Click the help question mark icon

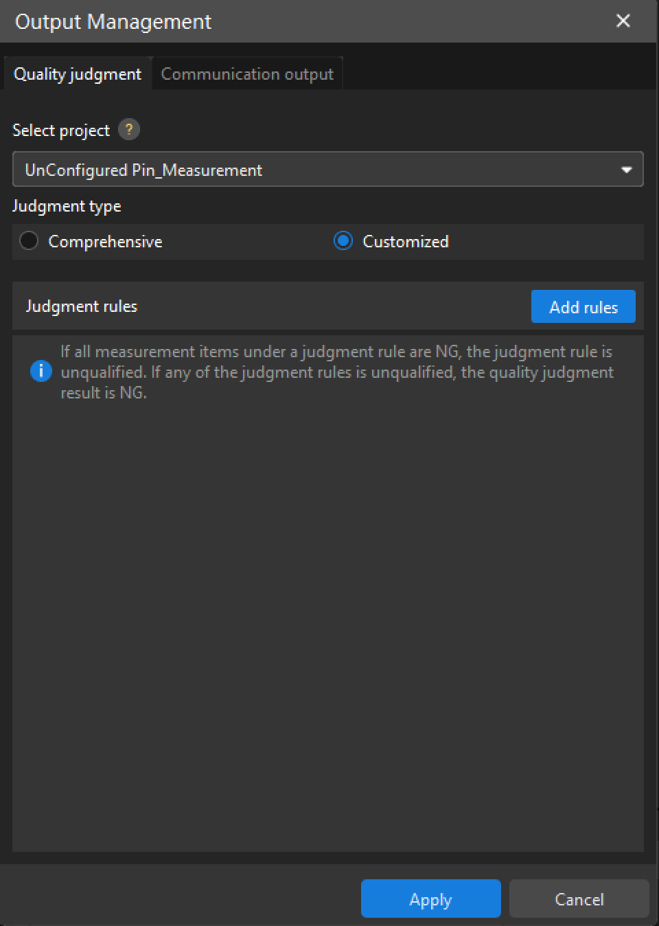(x=128, y=130)
